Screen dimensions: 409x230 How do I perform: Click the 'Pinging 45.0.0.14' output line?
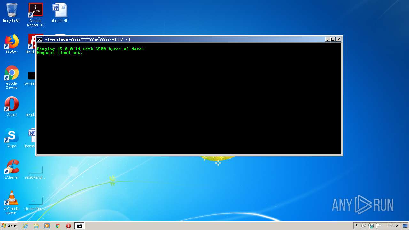click(x=90, y=49)
